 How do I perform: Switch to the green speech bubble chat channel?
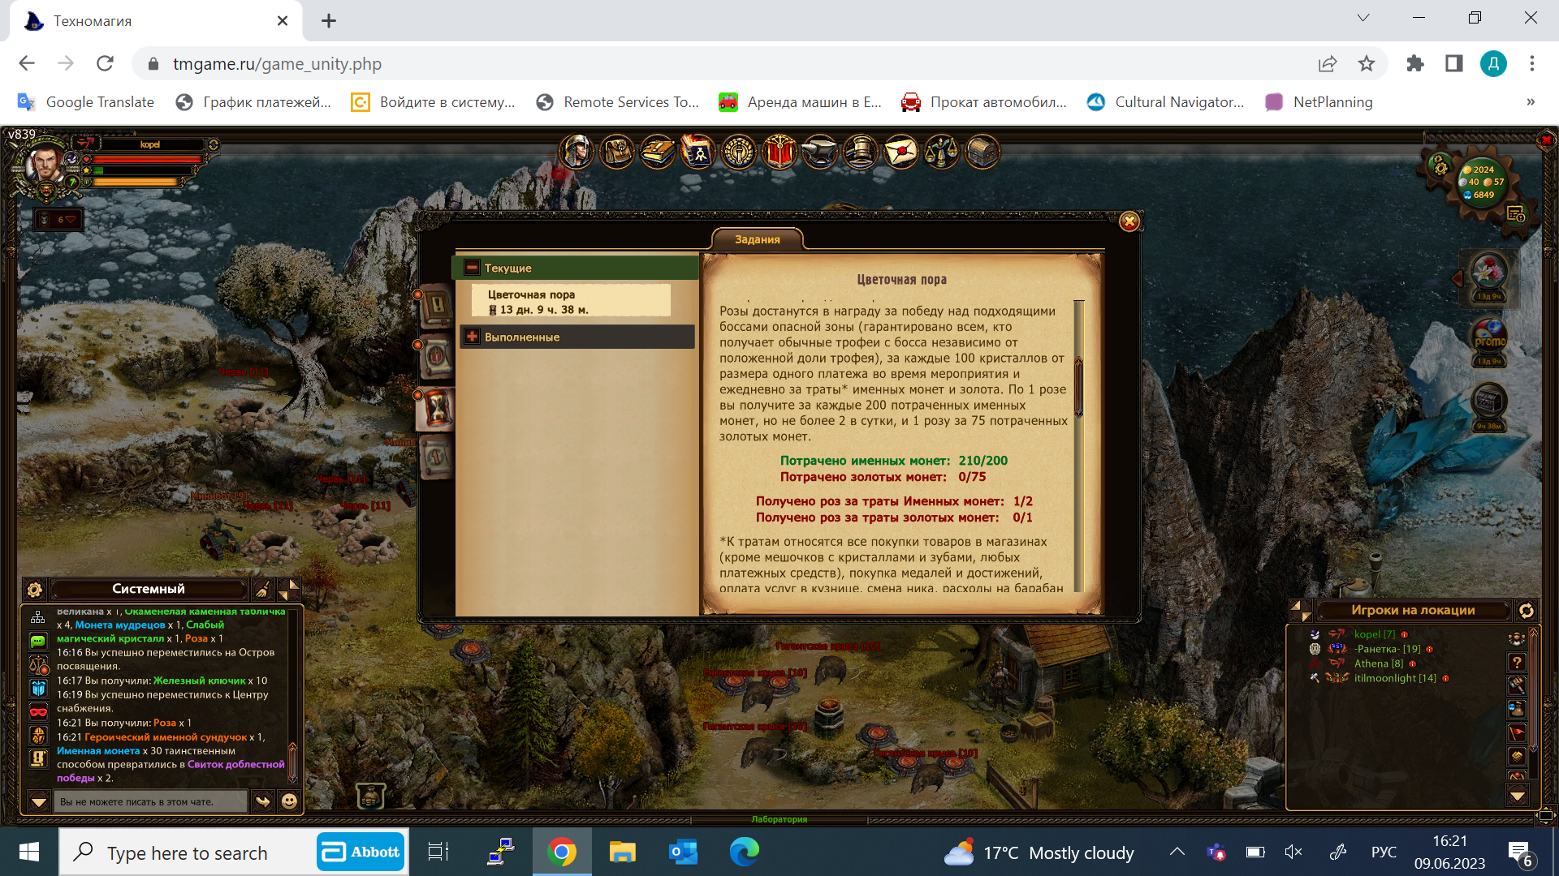[38, 642]
